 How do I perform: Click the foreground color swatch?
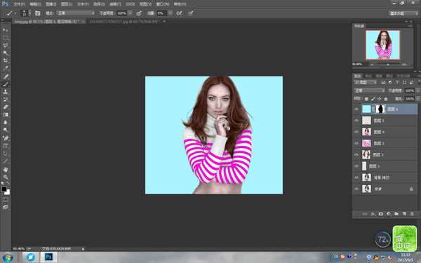click(x=4, y=189)
